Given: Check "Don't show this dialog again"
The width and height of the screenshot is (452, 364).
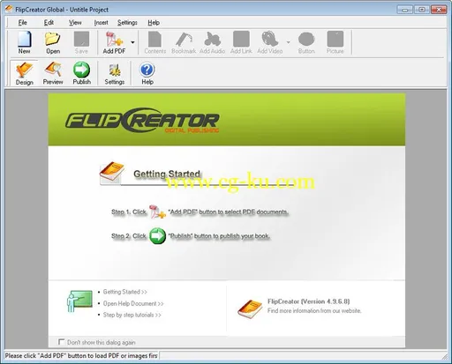Looking at the screenshot, I should pyautogui.click(x=61, y=342).
